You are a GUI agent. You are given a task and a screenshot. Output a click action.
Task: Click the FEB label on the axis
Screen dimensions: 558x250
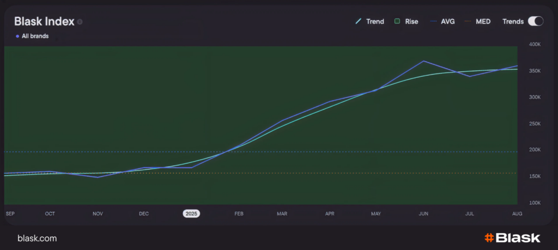coord(239,214)
